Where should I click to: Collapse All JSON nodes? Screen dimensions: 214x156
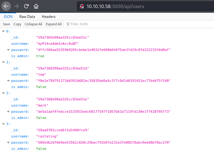33,24
